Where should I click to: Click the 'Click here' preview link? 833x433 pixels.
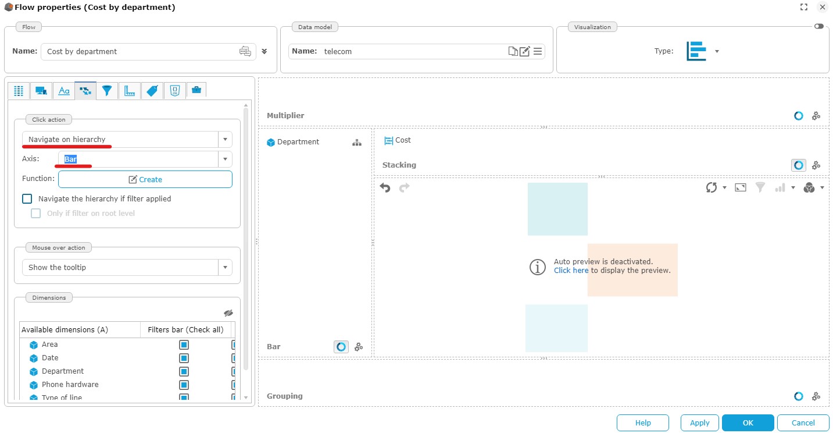click(x=571, y=271)
